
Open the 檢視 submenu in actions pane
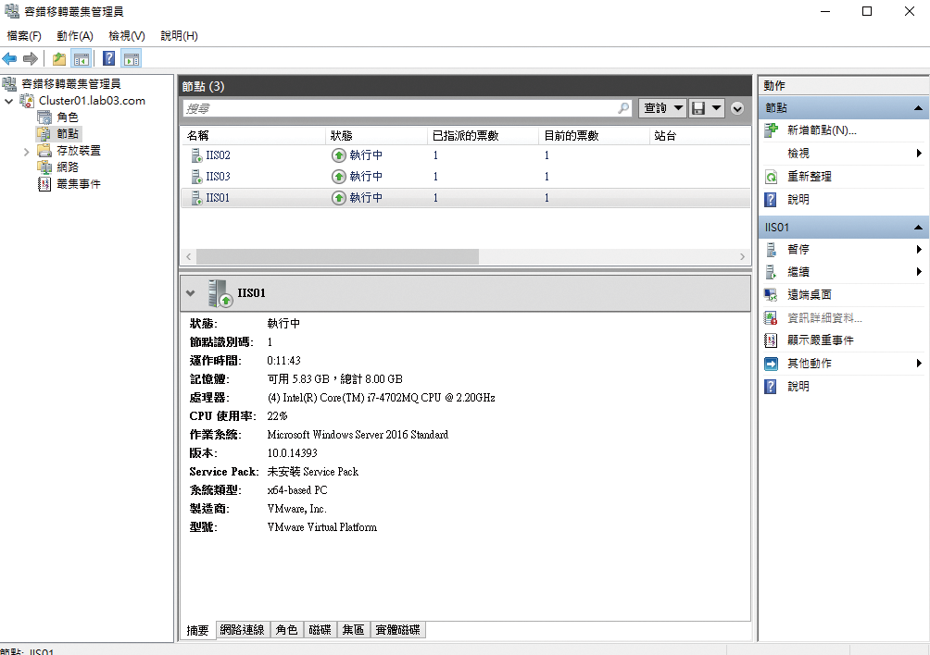point(843,154)
